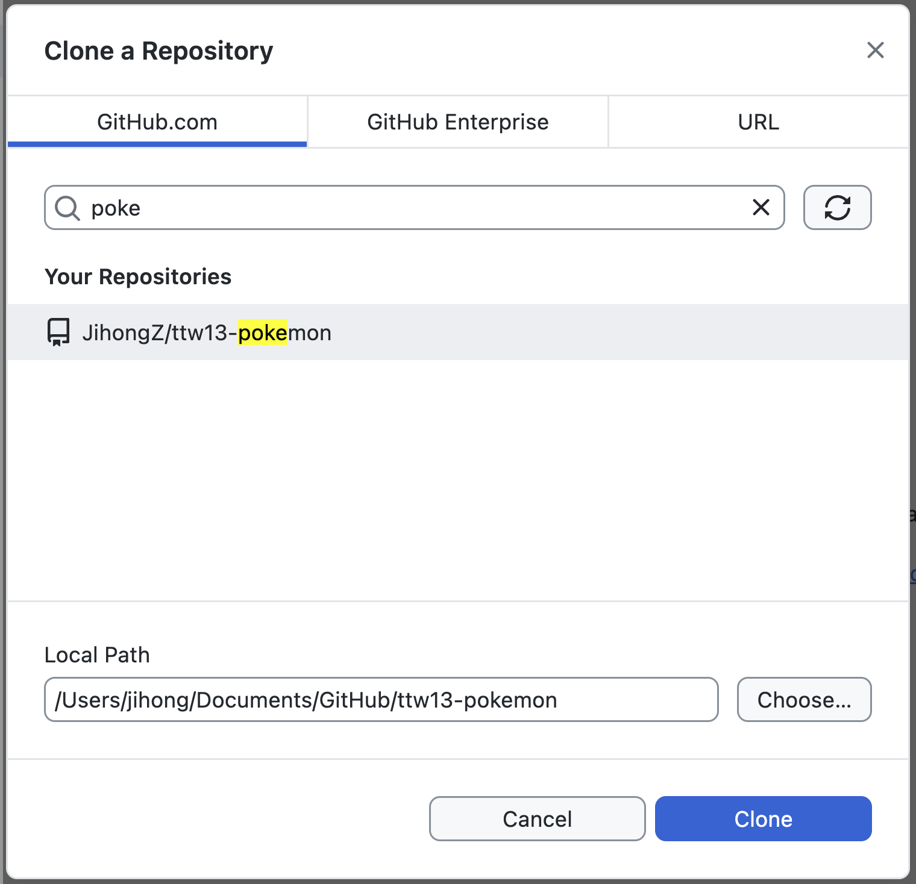Switch to the GitHub.com tab
The height and width of the screenshot is (884, 916).
[x=157, y=122]
